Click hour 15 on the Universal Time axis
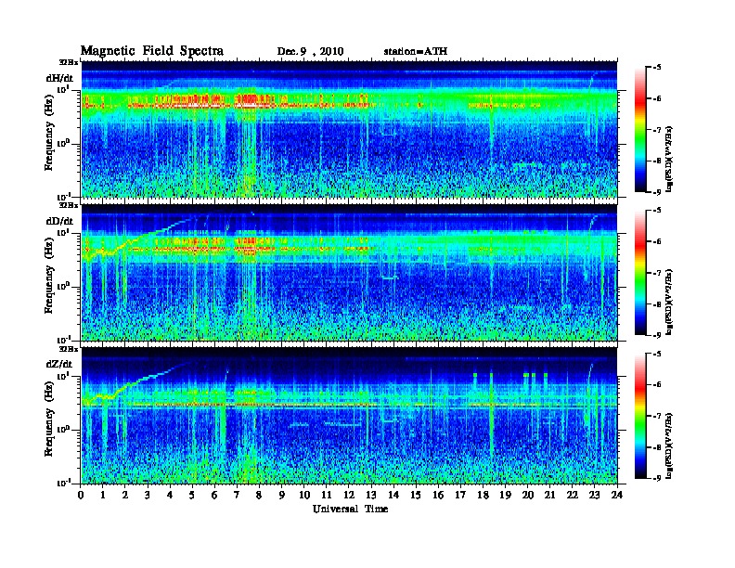Image resolution: width=735 pixels, height=568 pixels. pyautogui.click(x=416, y=496)
